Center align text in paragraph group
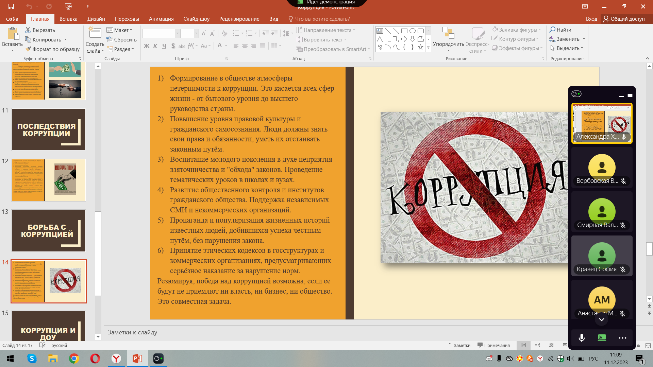The width and height of the screenshot is (653, 367). [245, 46]
